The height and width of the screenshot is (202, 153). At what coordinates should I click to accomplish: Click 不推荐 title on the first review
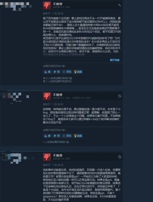tap(58, 4)
